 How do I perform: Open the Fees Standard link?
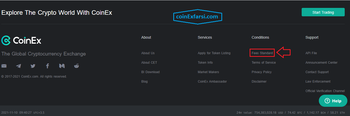(262, 53)
